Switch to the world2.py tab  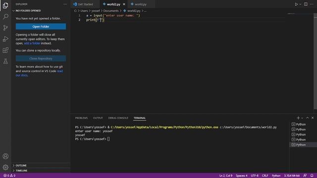(113, 4)
